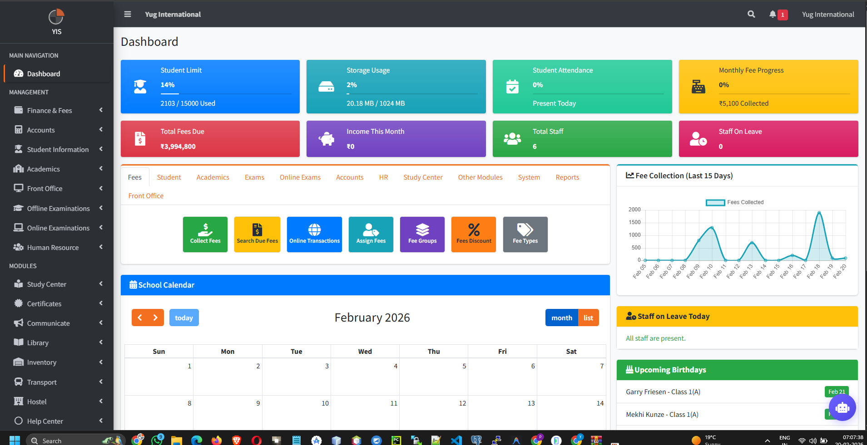Open Online Transactions
Viewport: 867px width, 445px height.
(x=314, y=234)
